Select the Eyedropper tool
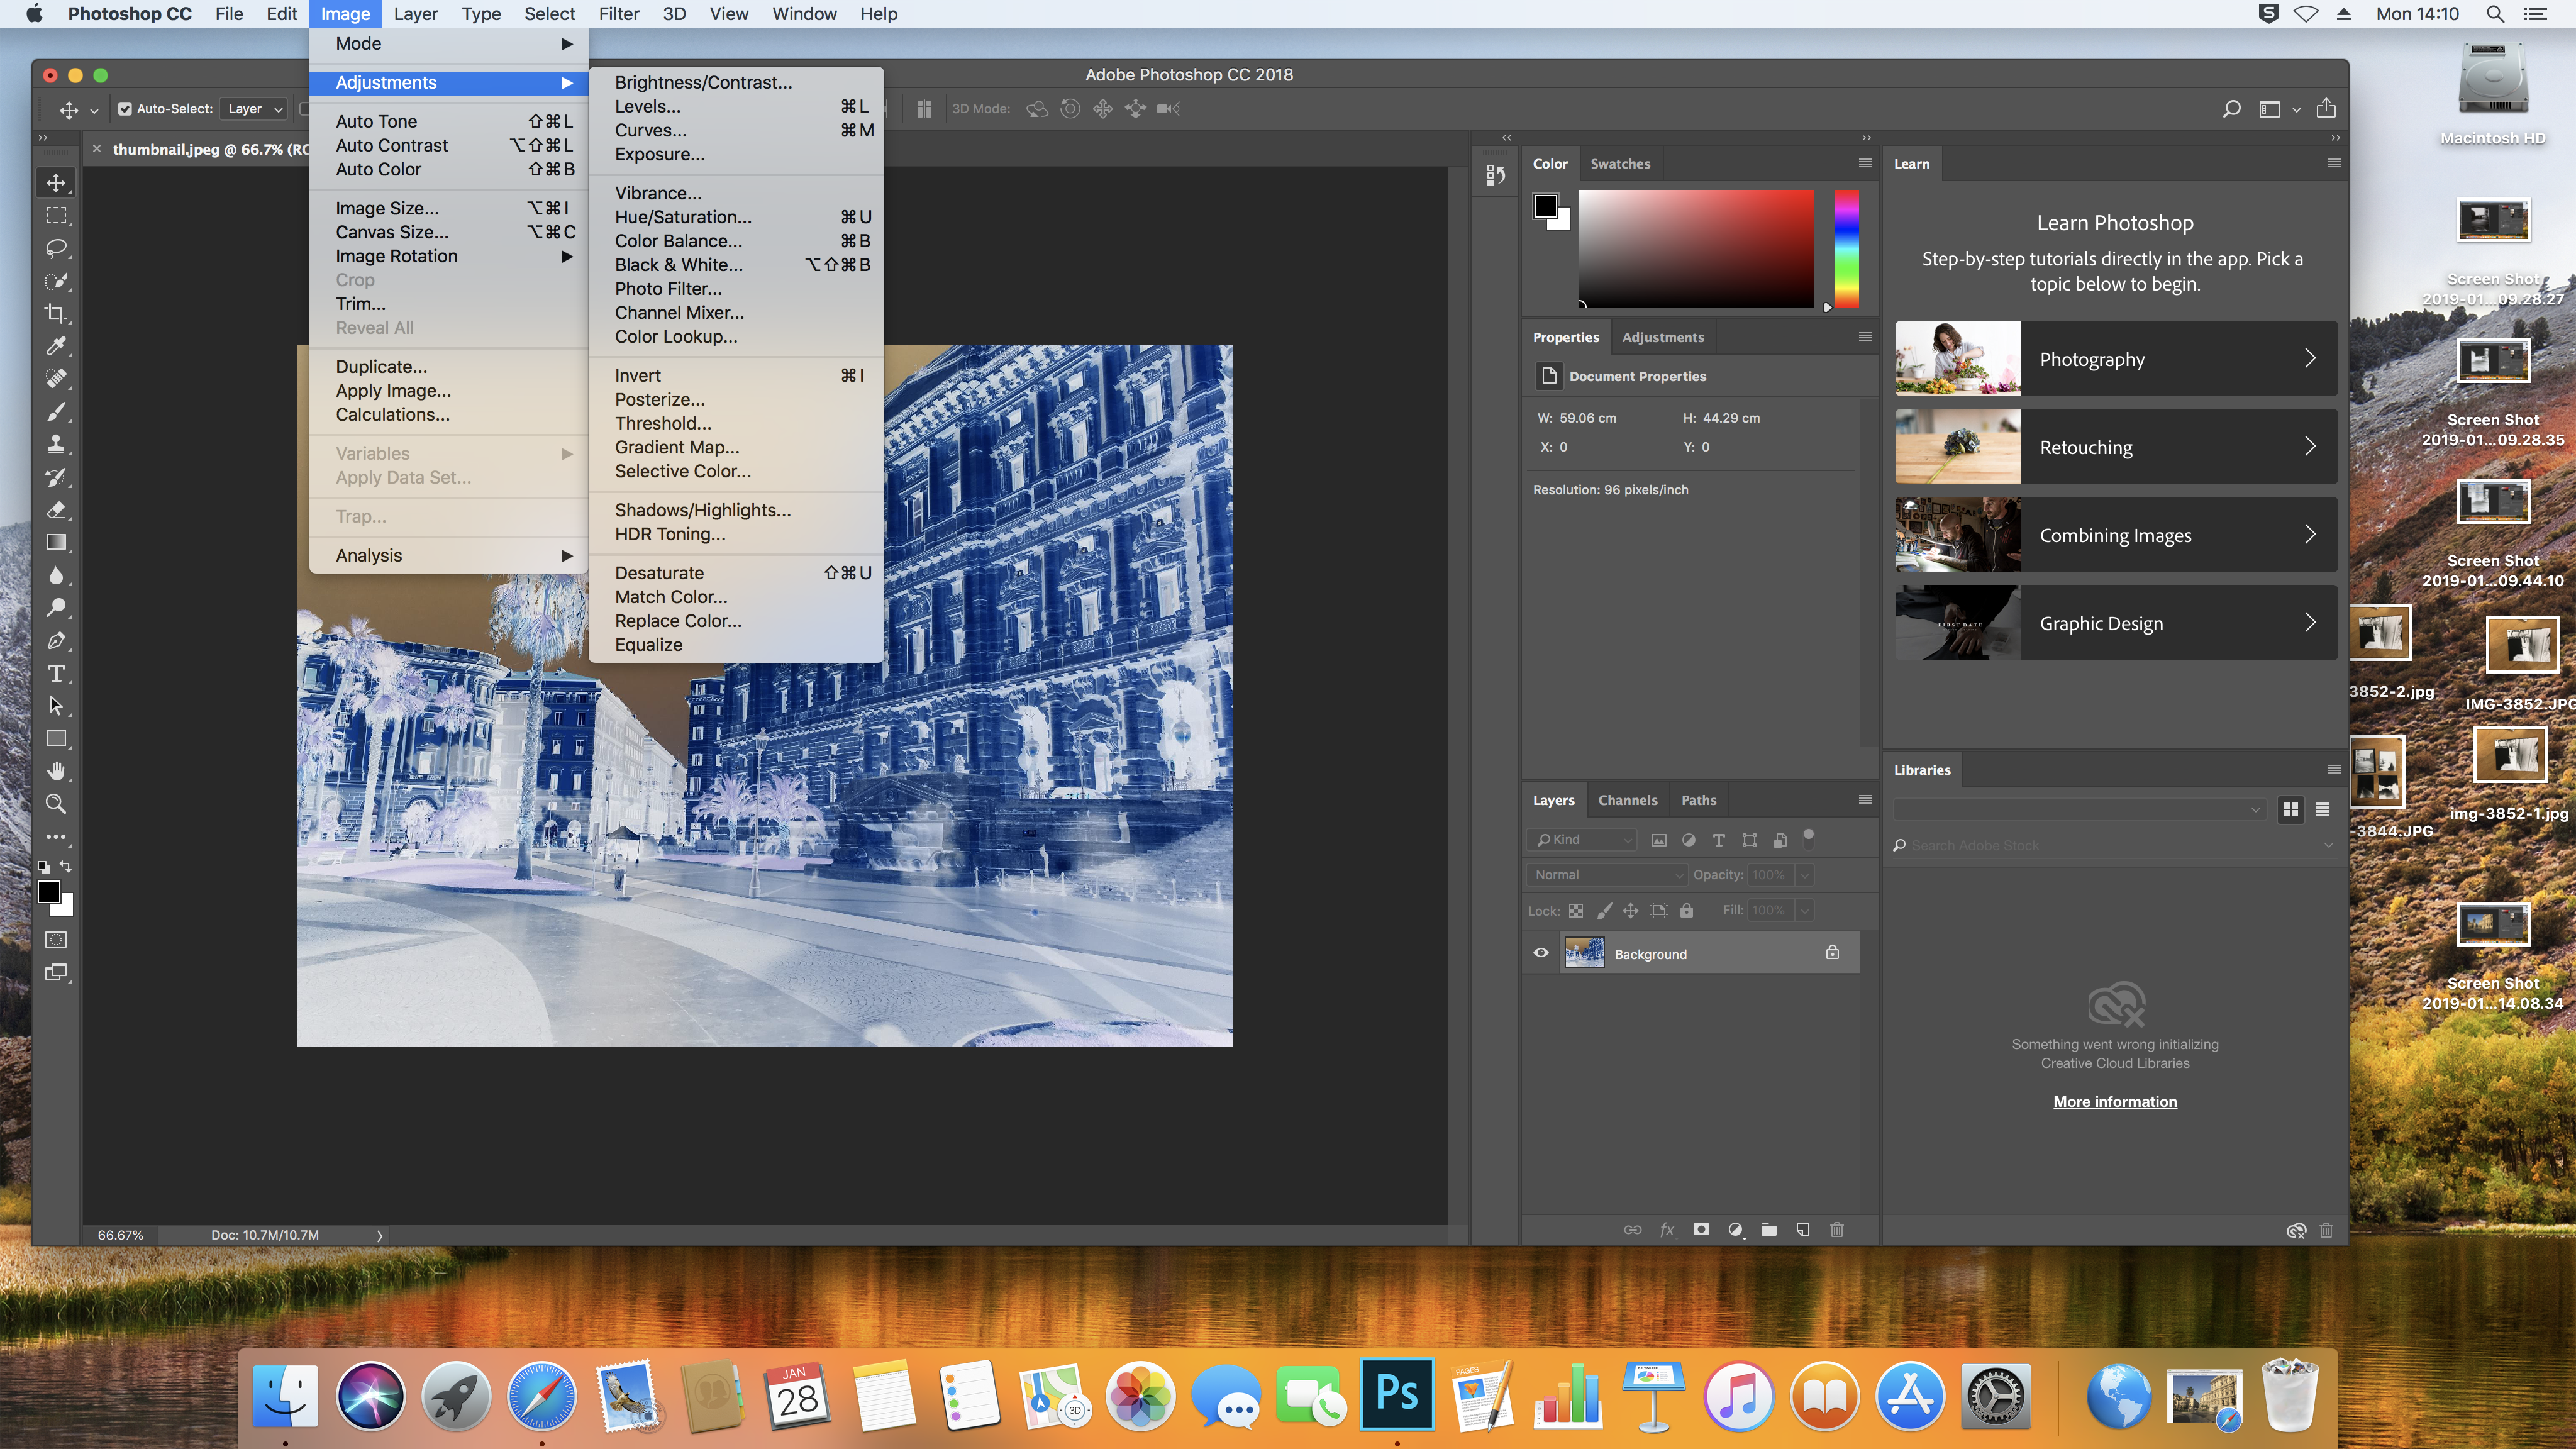The height and width of the screenshot is (1449, 2576). coord(56,346)
